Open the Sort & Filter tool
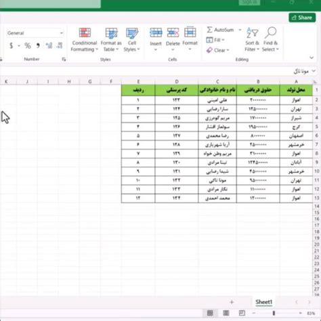 pos(252,39)
